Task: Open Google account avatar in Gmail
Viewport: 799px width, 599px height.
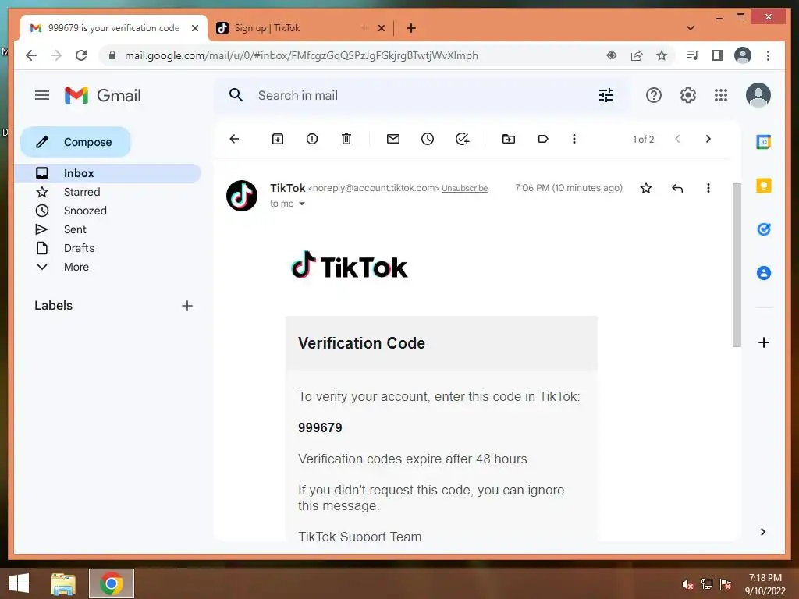Action: point(758,95)
